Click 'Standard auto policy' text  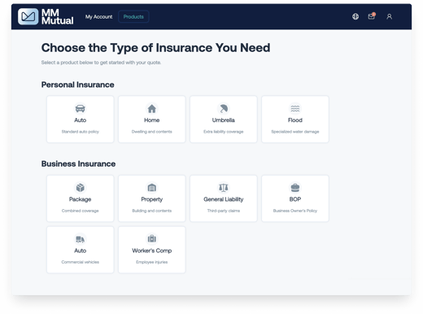click(x=81, y=132)
